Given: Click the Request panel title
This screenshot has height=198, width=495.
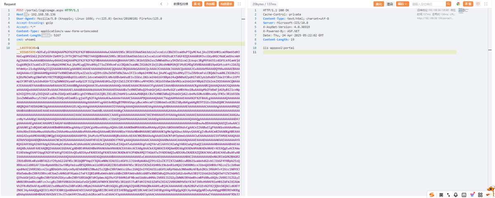Looking at the screenshot, I should (10, 4).
